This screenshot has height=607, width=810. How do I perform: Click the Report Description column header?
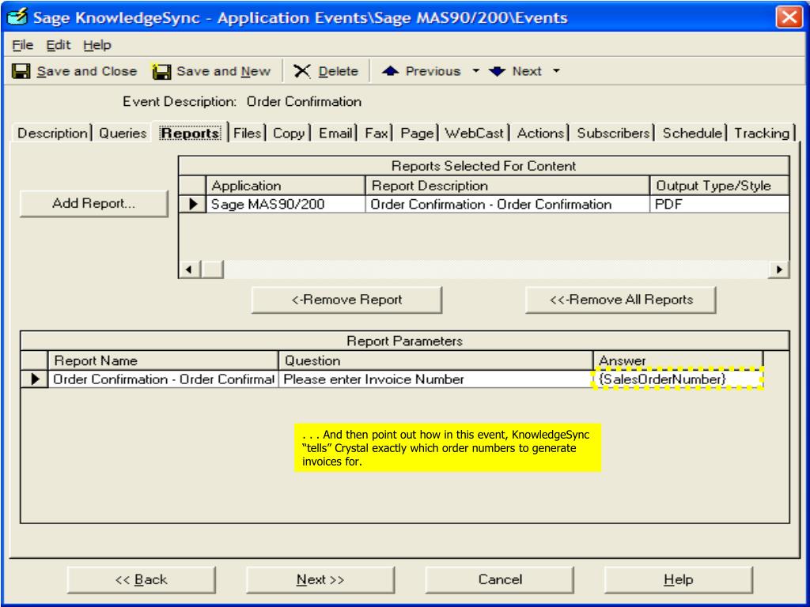(x=507, y=185)
